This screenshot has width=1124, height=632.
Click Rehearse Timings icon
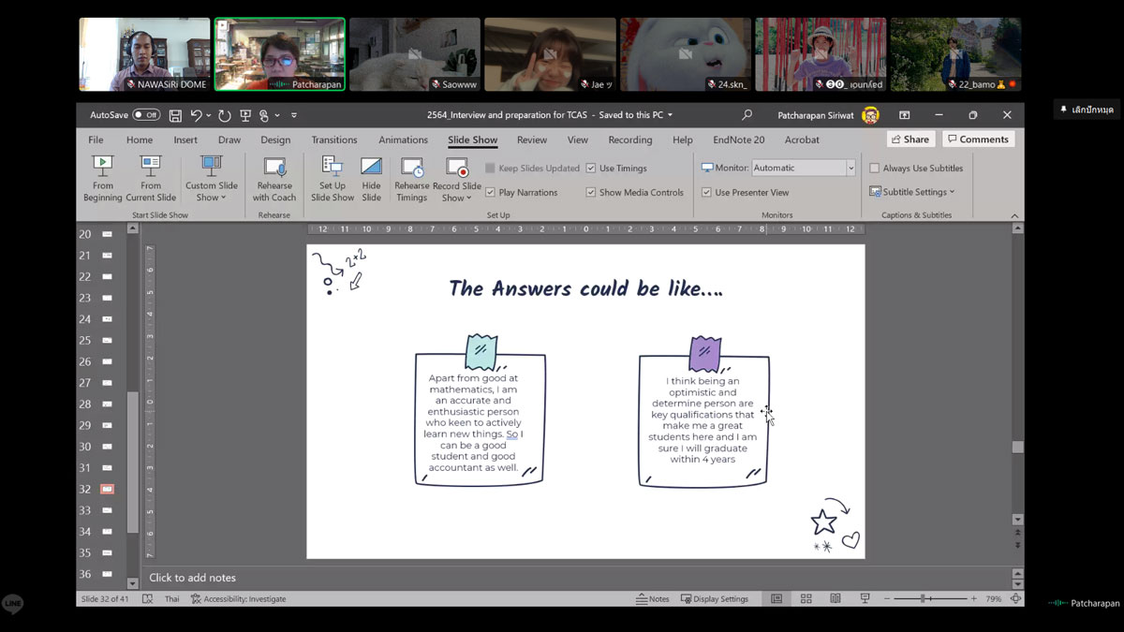(411, 168)
